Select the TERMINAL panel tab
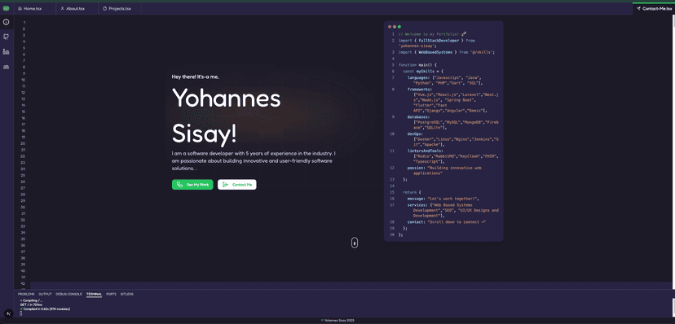This screenshot has height=324, width=675. point(94,294)
